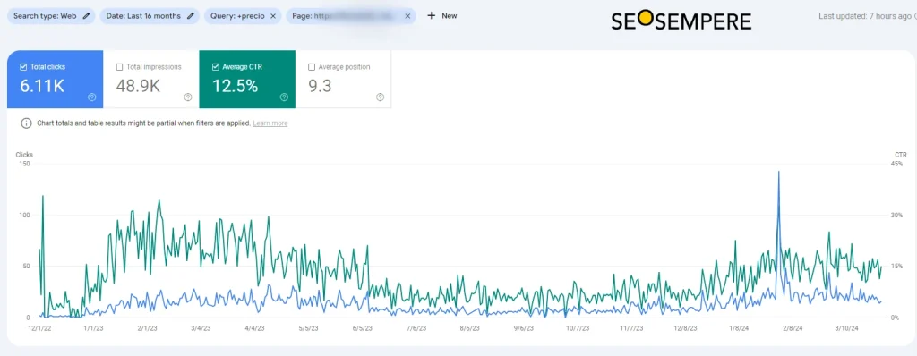Click the 45% CTR axis label
This screenshot has width=917, height=356.
coord(896,164)
